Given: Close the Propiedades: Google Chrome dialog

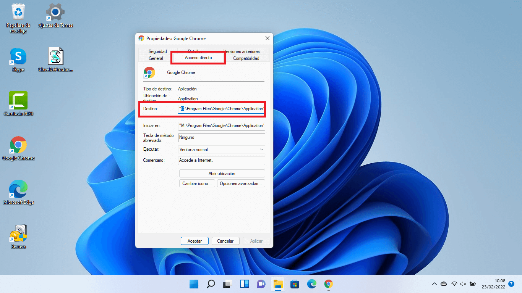Looking at the screenshot, I should tap(267, 38).
